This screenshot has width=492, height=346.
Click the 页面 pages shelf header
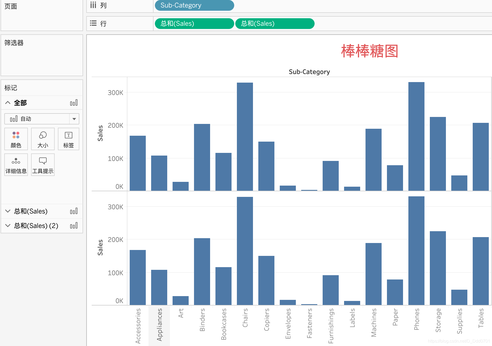pos(11,6)
